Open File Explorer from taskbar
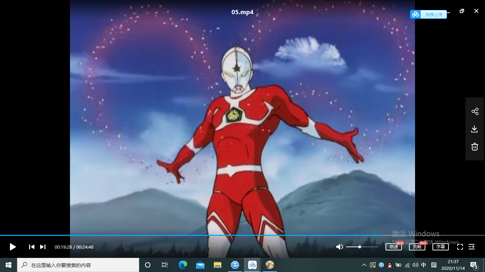 218,265
